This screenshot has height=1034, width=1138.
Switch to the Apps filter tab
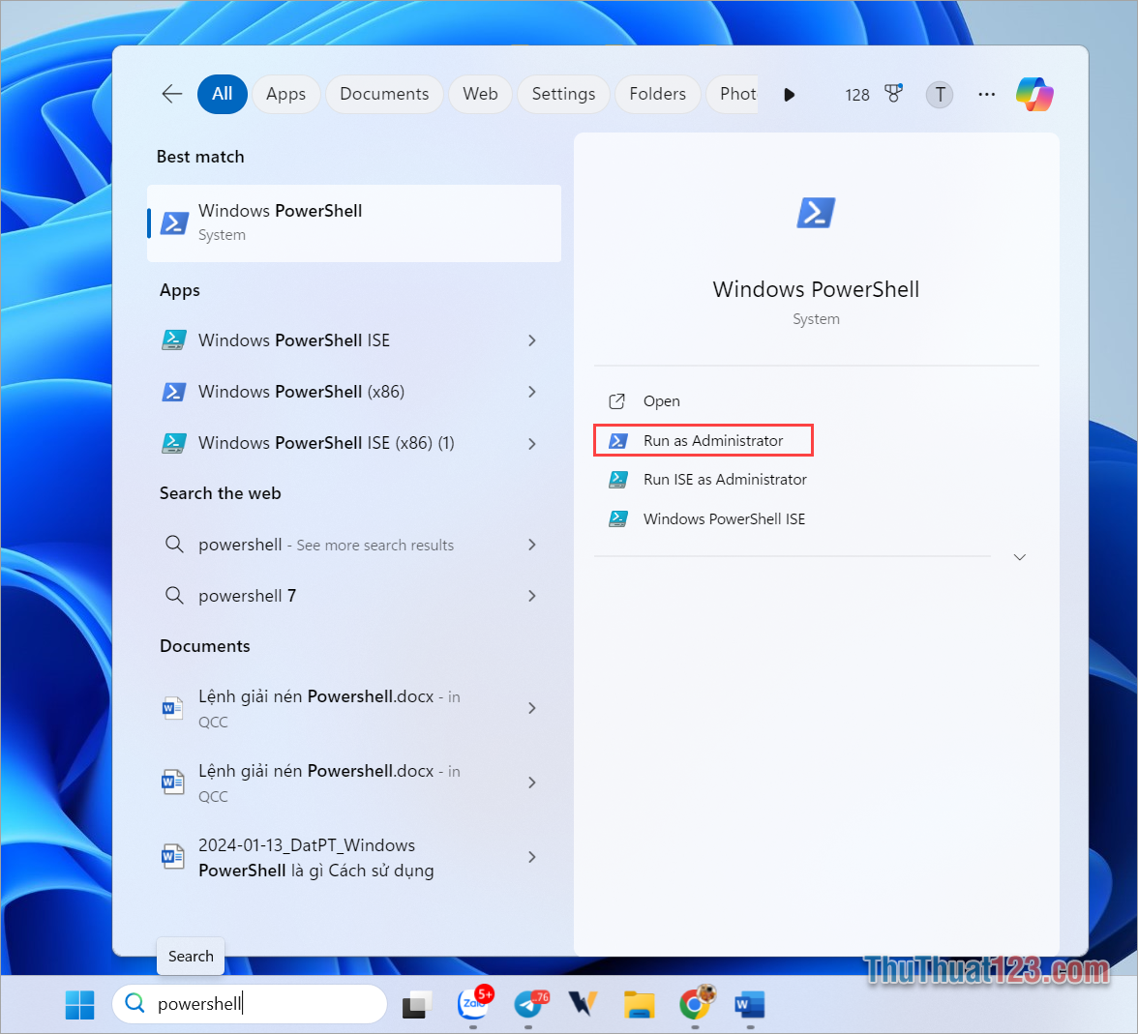[x=286, y=94]
